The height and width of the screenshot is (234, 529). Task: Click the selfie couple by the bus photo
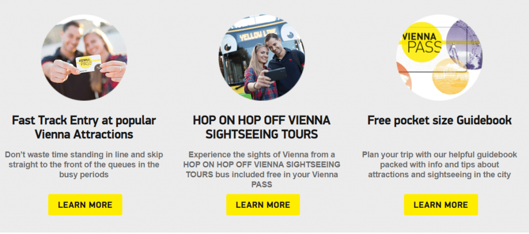coord(261,58)
